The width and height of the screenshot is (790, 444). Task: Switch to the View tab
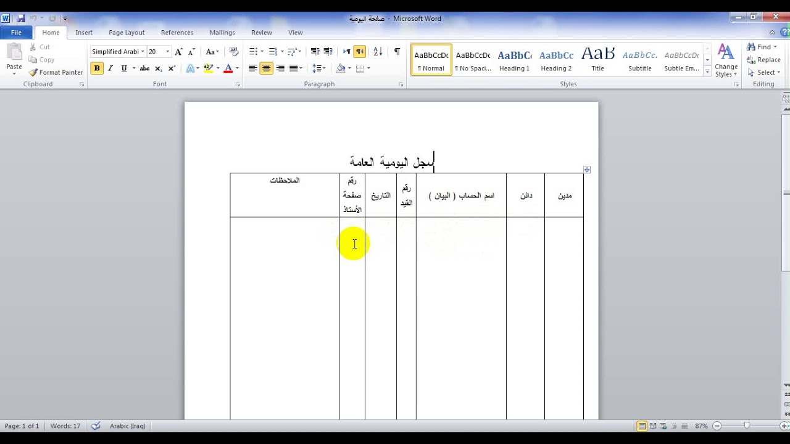coord(296,33)
